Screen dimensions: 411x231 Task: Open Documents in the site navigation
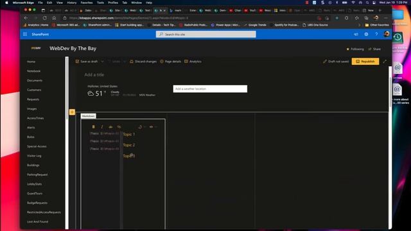(34, 80)
